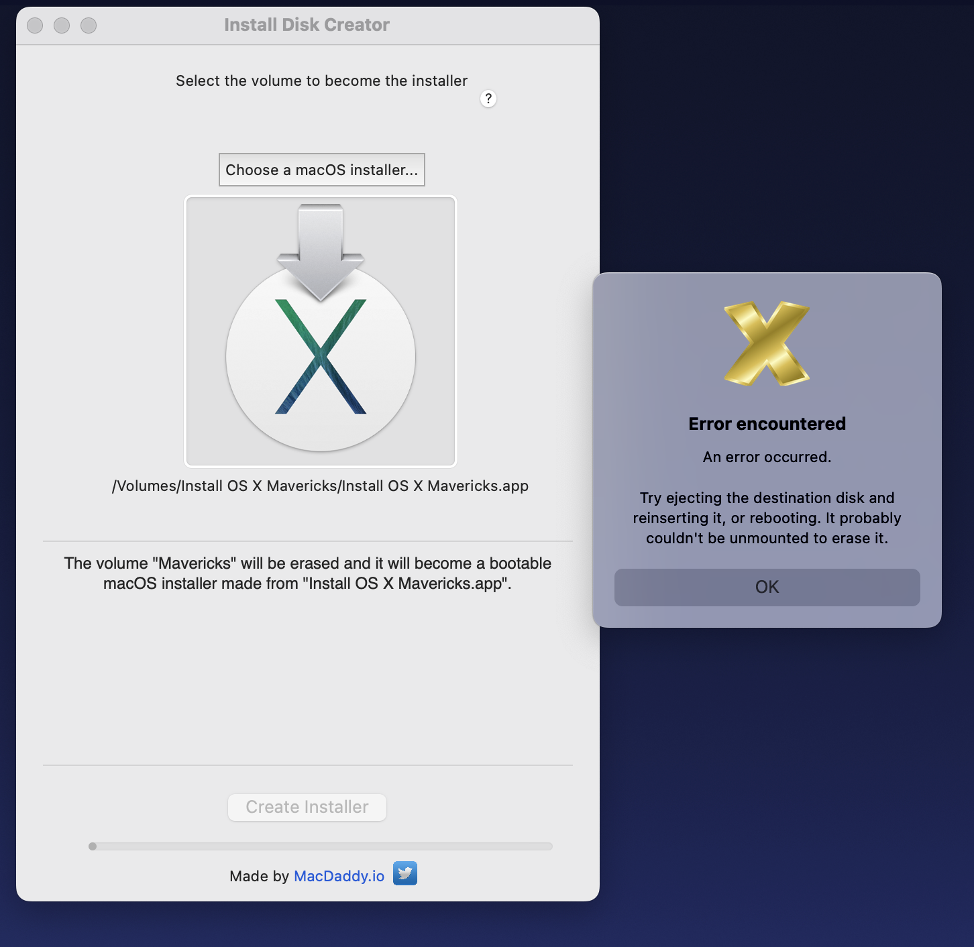Click the 'An error occurred.' text
This screenshot has height=947, width=974.
point(767,457)
